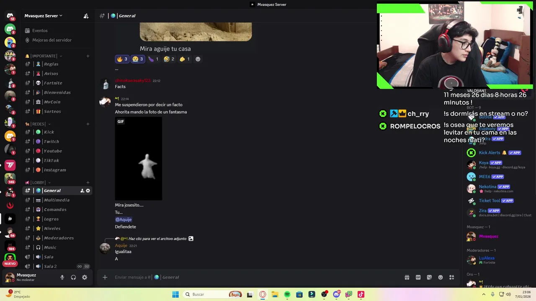
Task: Collapse LOBBY category
Action: (38, 183)
